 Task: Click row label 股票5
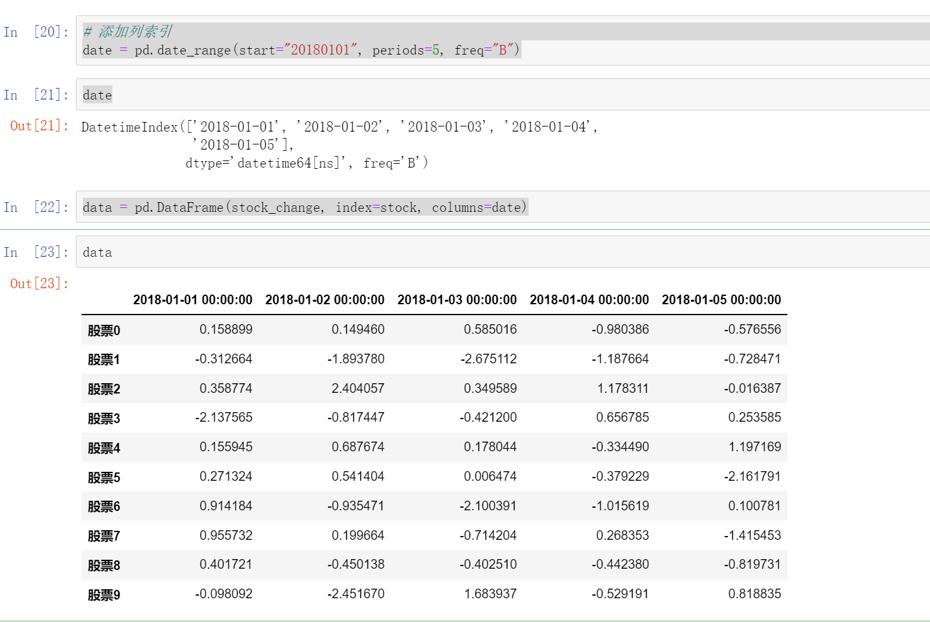coord(104,478)
